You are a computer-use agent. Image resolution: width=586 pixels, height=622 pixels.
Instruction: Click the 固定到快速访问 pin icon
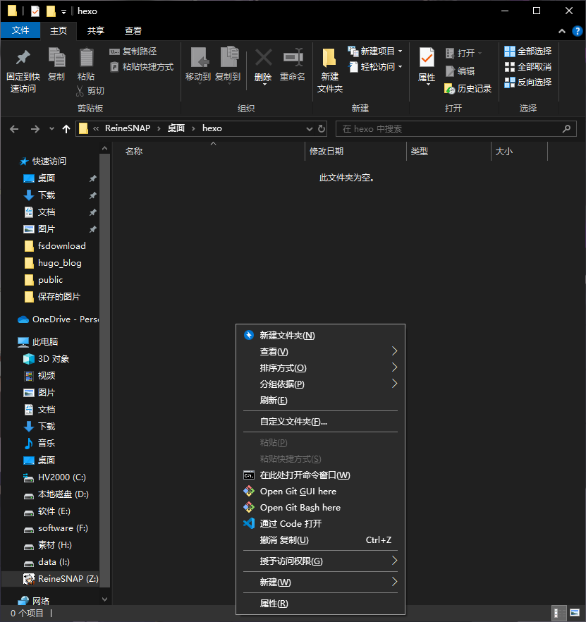click(23, 67)
